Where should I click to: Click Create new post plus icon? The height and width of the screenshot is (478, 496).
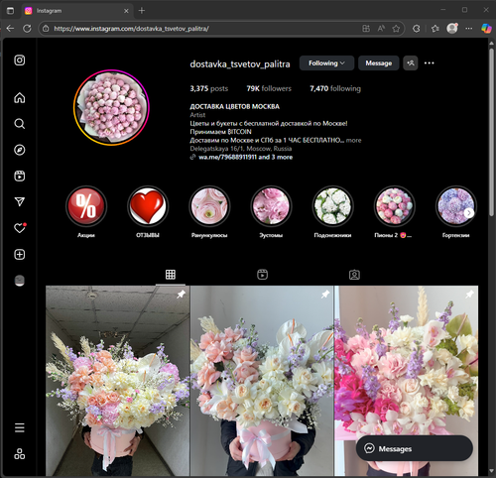(x=20, y=255)
